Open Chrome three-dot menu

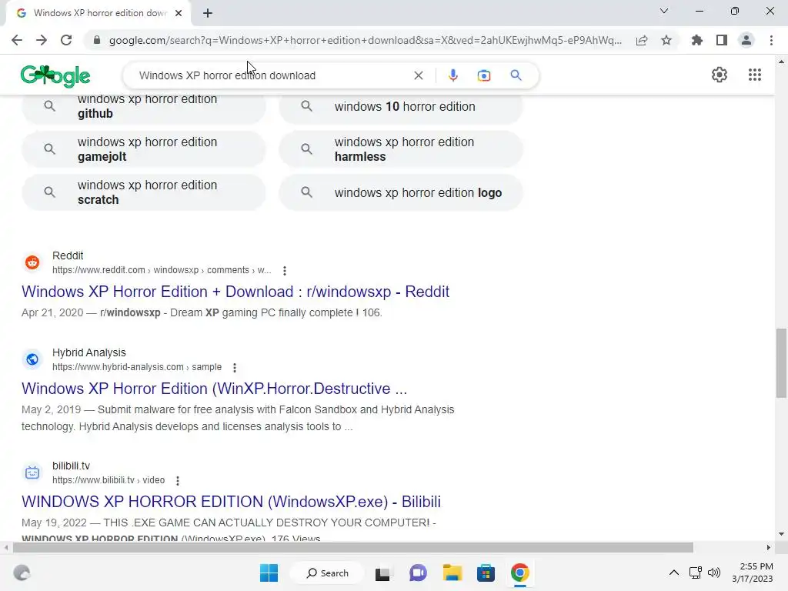pos(771,40)
